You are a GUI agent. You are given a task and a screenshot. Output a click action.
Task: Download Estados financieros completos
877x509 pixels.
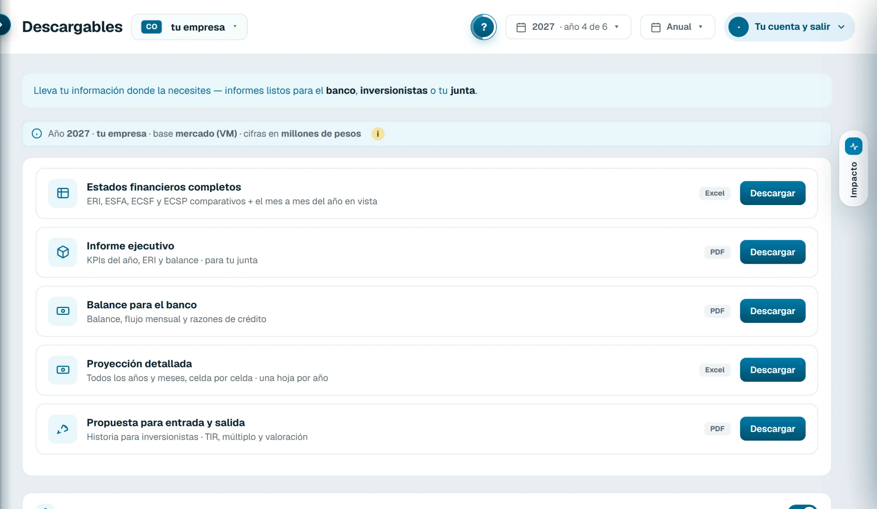tap(772, 193)
